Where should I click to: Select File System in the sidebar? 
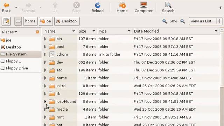pos(21,54)
